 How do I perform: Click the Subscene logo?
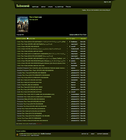(23, 6)
